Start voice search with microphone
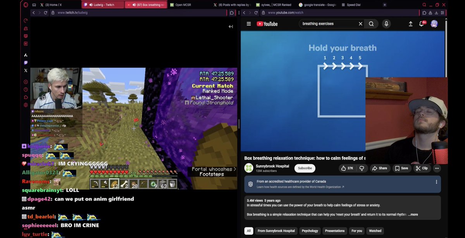Screen dimensions: 465x238 point(386,24)
